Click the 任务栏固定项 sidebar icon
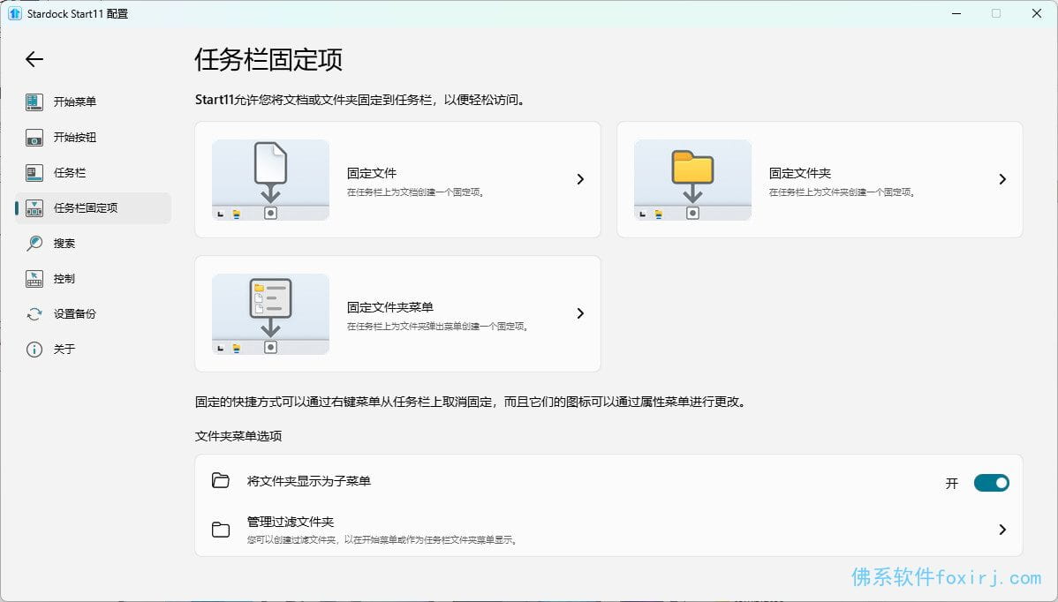Image resolution: width=1058 pixels, height=602 pixels. click(34, 208)
